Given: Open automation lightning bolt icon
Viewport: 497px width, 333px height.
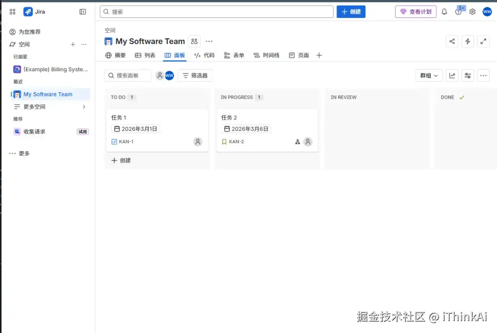Looking at the screenshot, I should point(468,41).
